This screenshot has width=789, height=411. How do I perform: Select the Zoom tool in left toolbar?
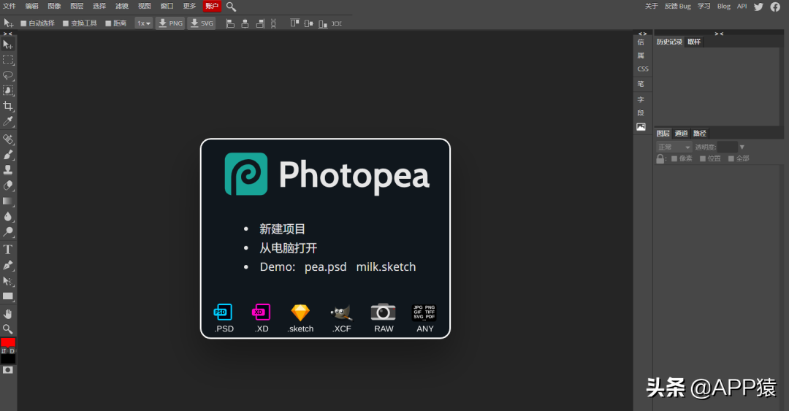point(8,329)
